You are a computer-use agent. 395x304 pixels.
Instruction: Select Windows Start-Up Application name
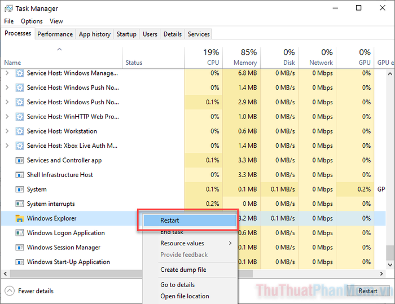pyautogui.click(x=68, y=262)
